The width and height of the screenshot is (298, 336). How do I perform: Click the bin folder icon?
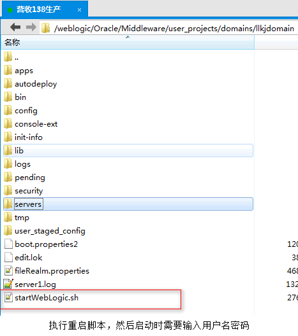point(8,97)
